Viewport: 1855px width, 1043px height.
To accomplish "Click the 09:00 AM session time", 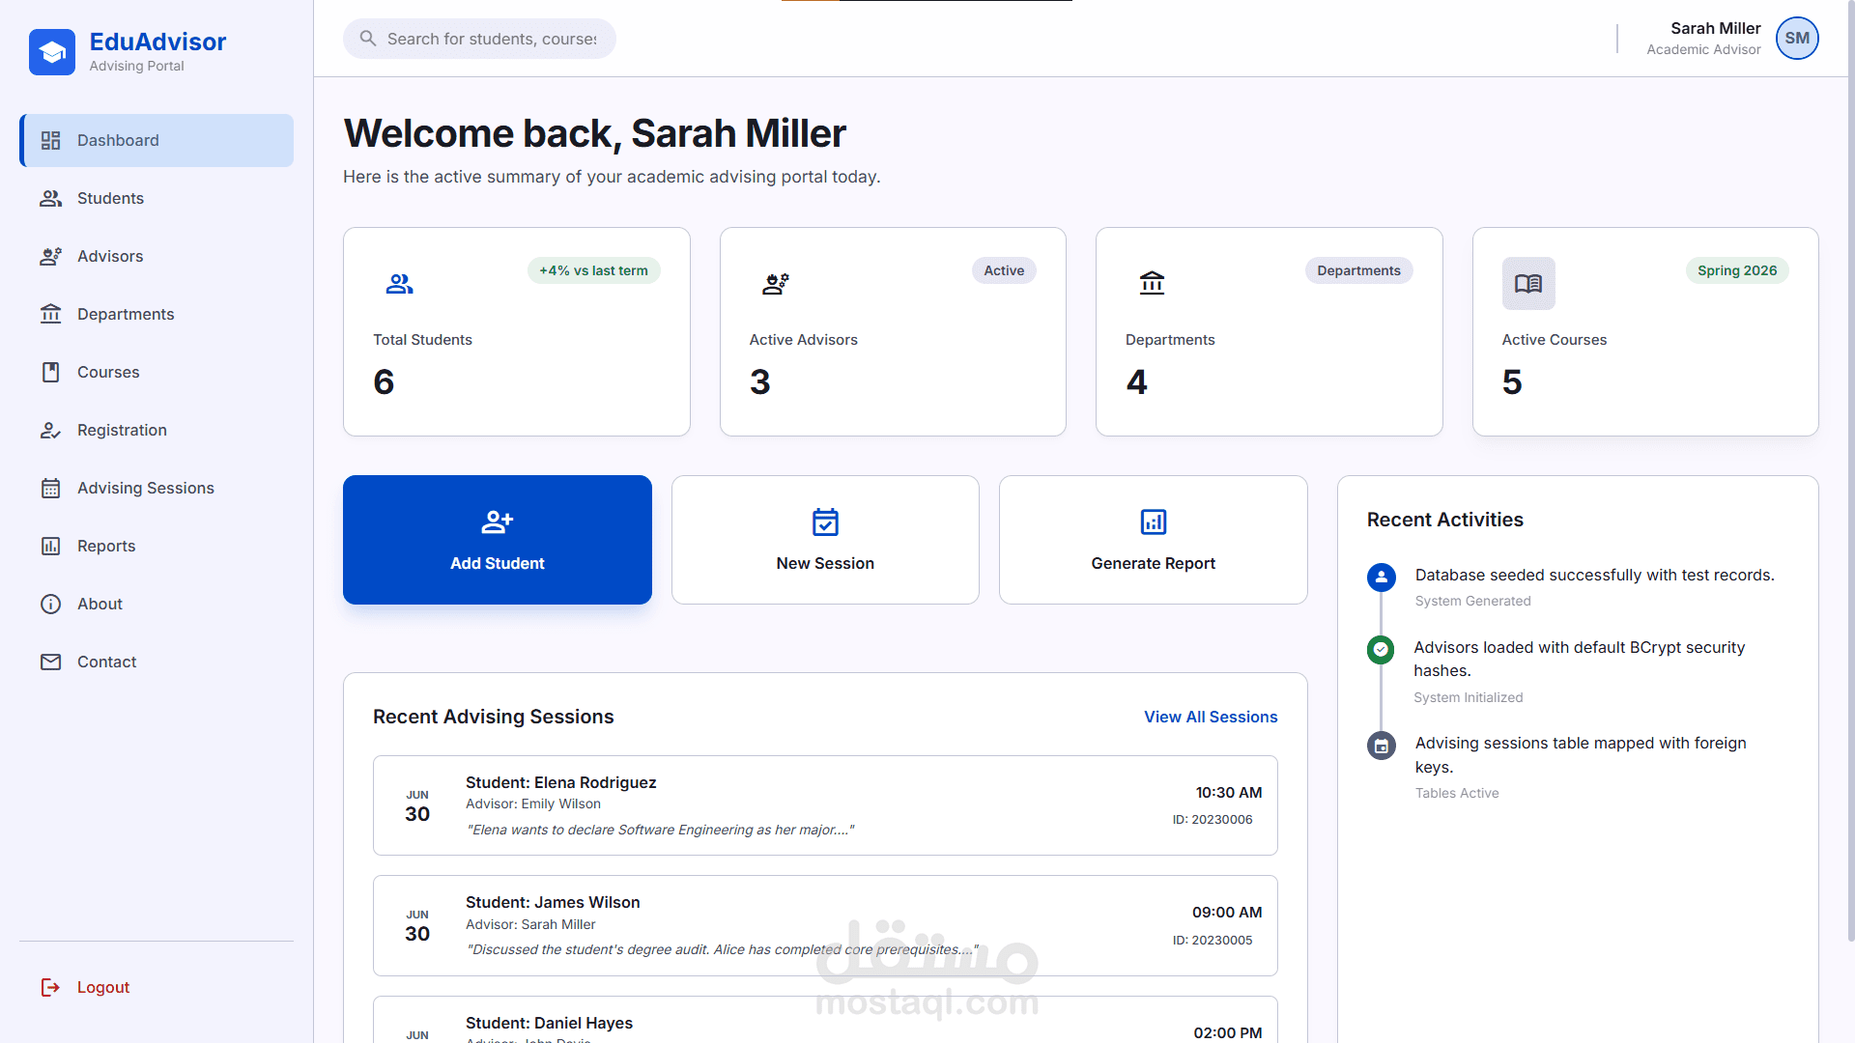I will pos(1227,912).
